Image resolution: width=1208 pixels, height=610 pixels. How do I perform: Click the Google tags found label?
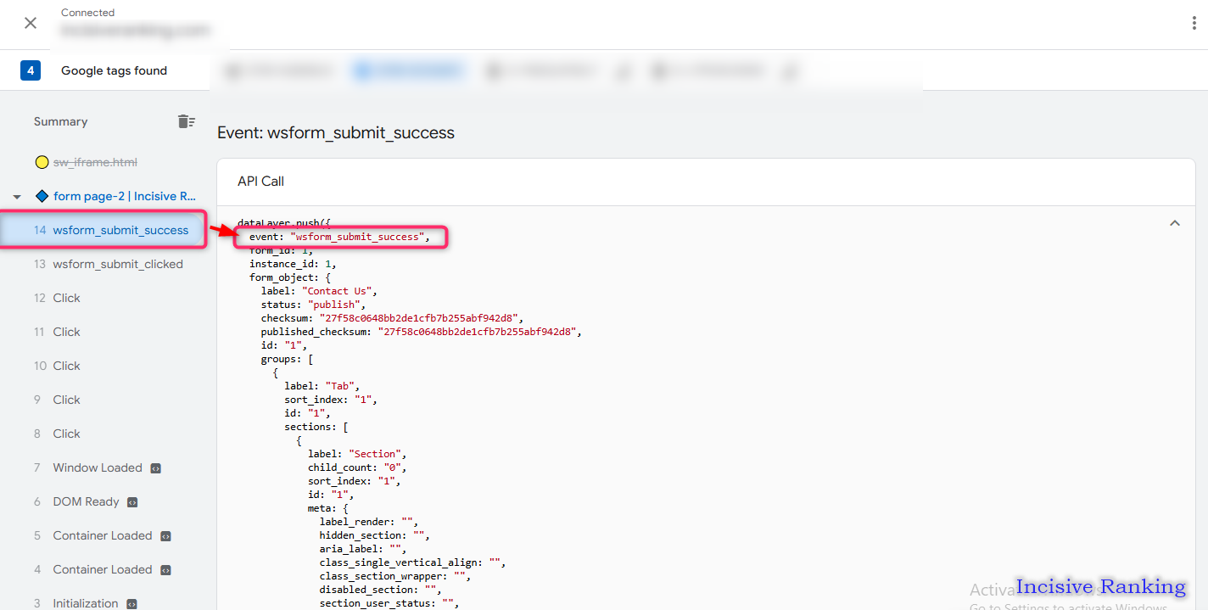[x=114, y=70]
